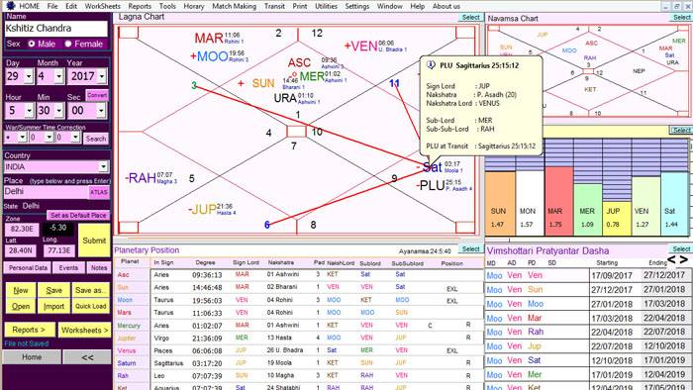The image size is (693, 390).
Task: Expand the Country dropdown showing INDIA
Action: 103,166
